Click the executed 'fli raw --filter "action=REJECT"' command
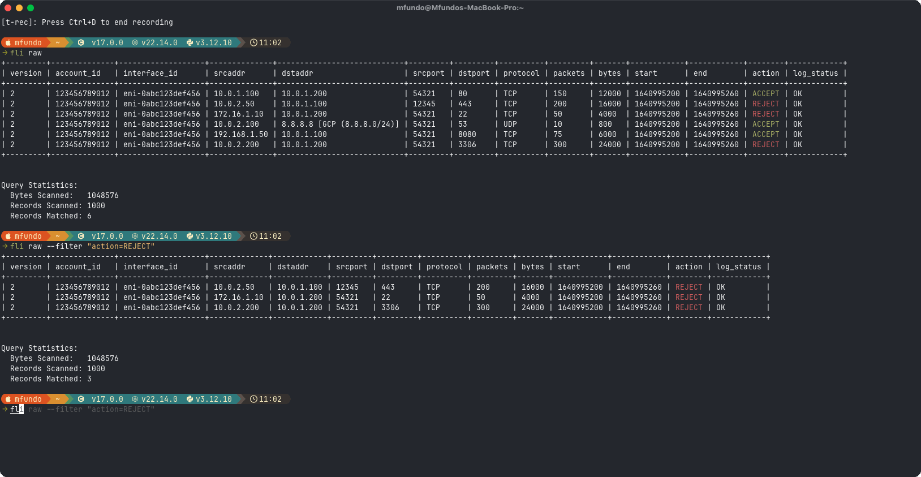This screenshot has width=921, height=477. (83, 246)
